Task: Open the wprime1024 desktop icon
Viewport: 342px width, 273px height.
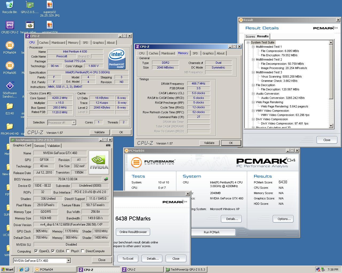Action: 50,27
